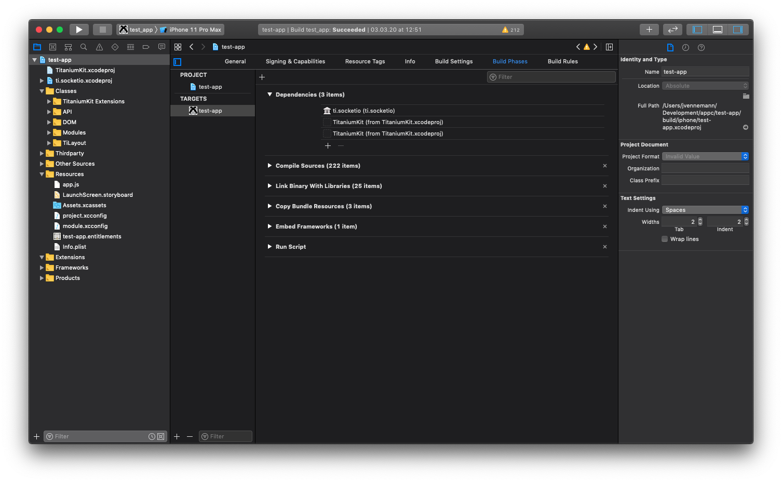The image size is (782, 482).
Task: Hide the project and targets list
Action: (178, 62)
